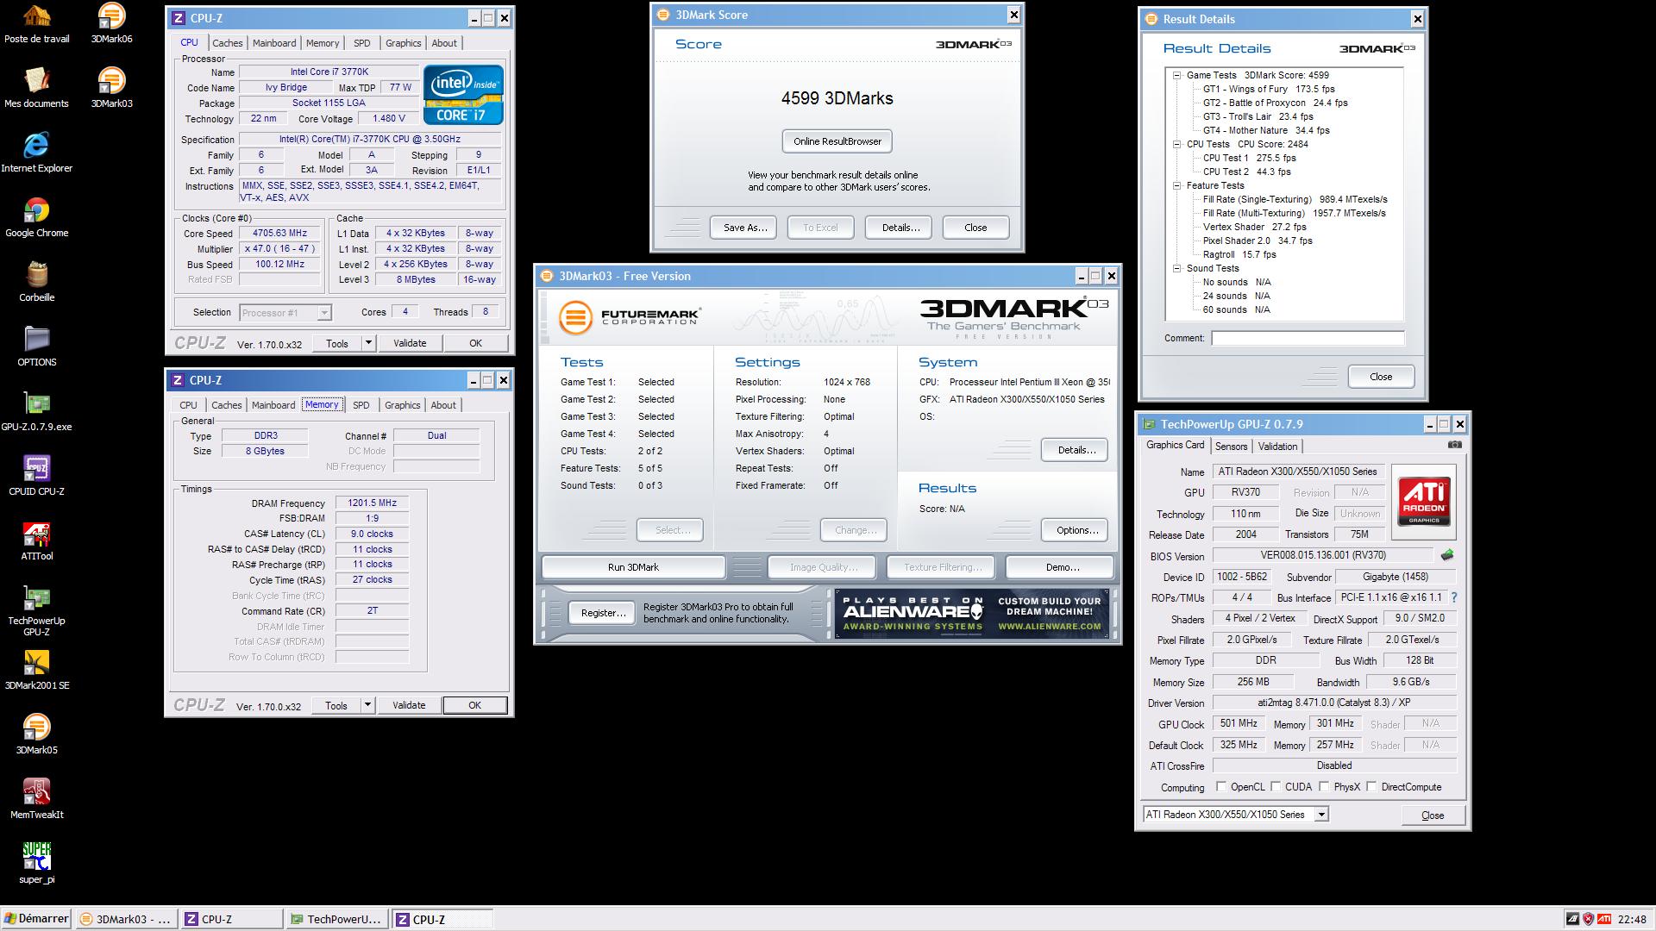1656x931 pixels.
Task: Open SPD tab in the Memory CPU-Z window
Action: click(361, 405)
